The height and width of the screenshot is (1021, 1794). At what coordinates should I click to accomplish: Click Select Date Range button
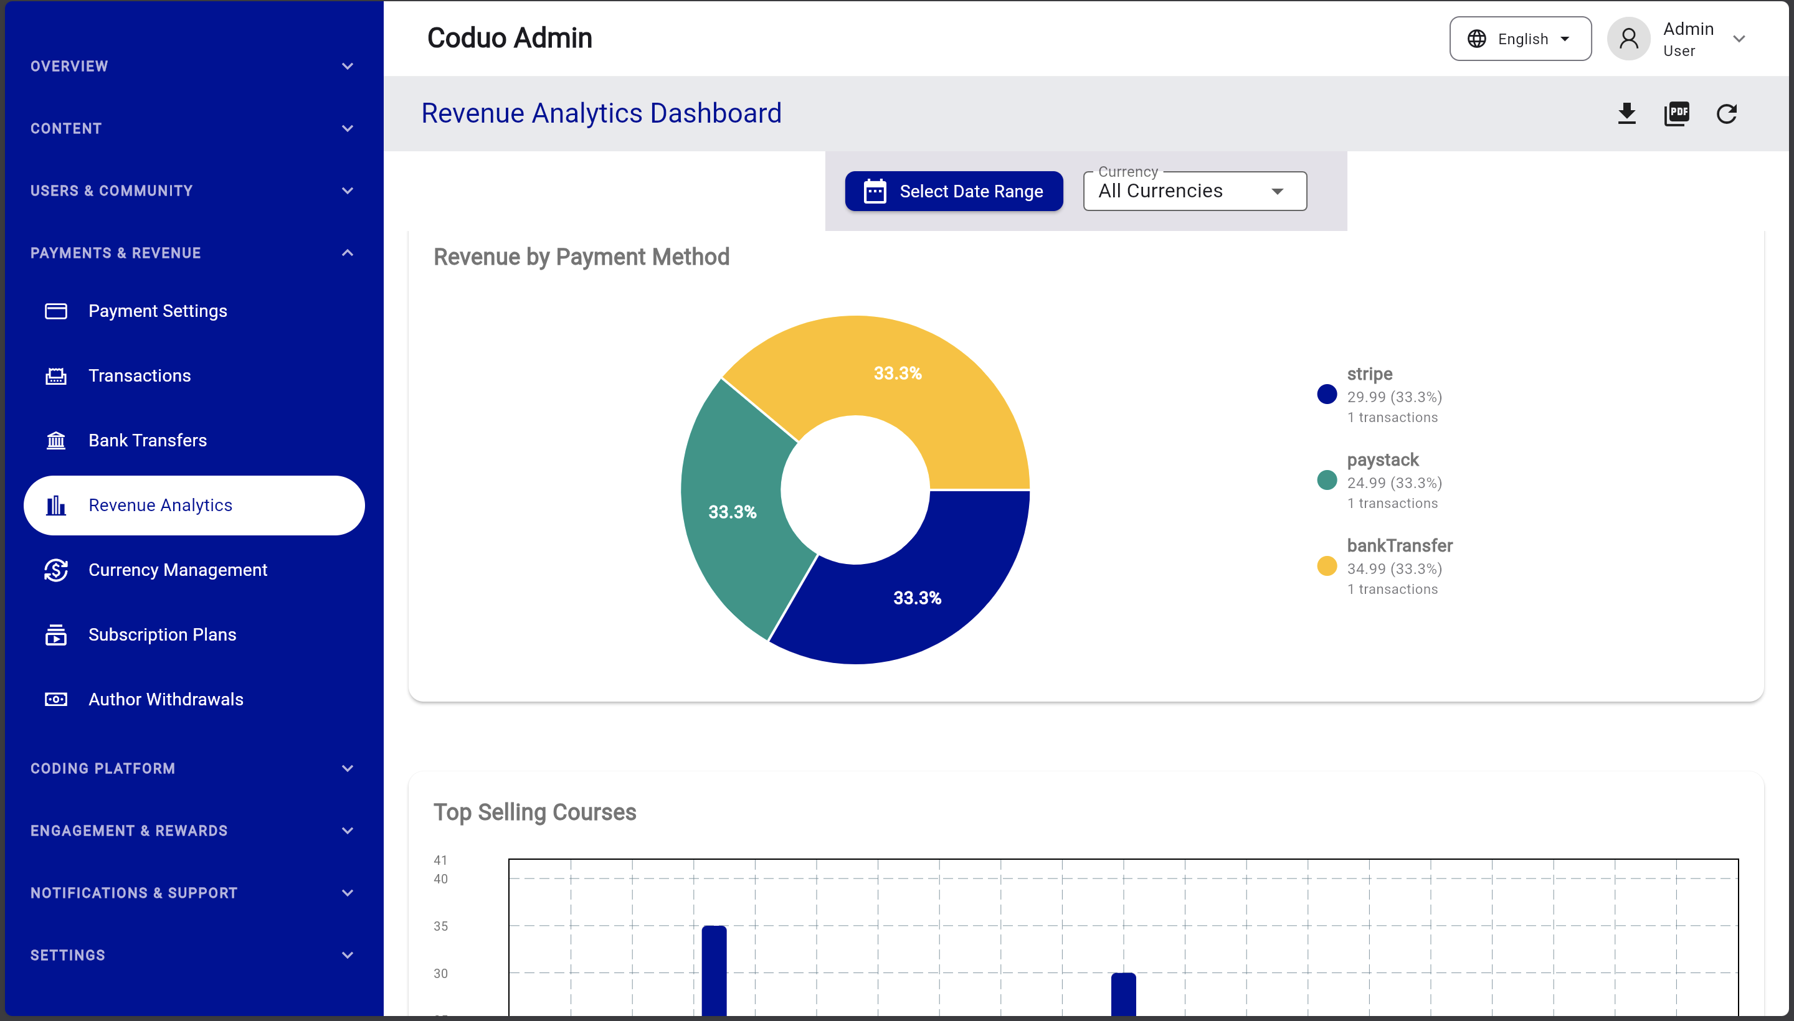pos(954,192)
